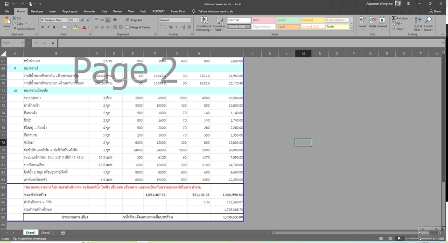Apply Percent Style format
This screenshot has width=448, height=243.
[x=171, y=27]
